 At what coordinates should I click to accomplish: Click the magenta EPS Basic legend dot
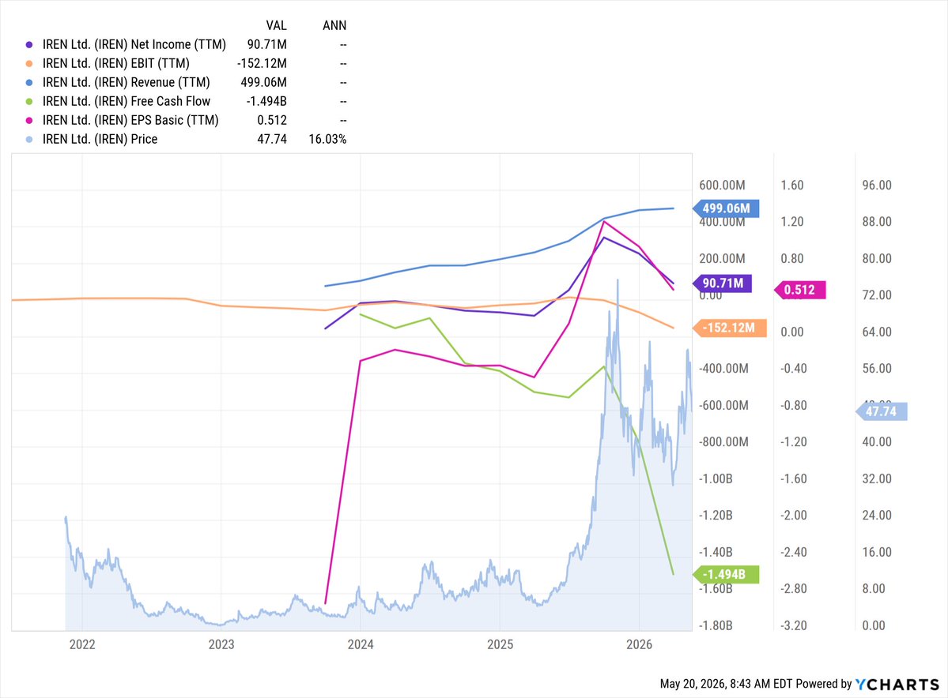[x=29, y=120]
